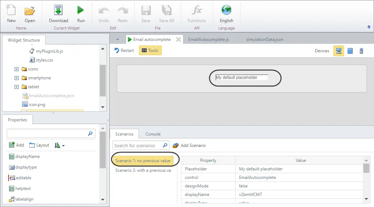The width and height of the screenshot is (374, 207).
Task: Click the v2bmhfCM7 displayName value
Action: point(299,195)
